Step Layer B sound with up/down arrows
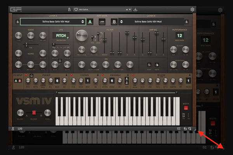Image resolution: width=233 pixels, height=155 pixels. [x=122, y=22]
